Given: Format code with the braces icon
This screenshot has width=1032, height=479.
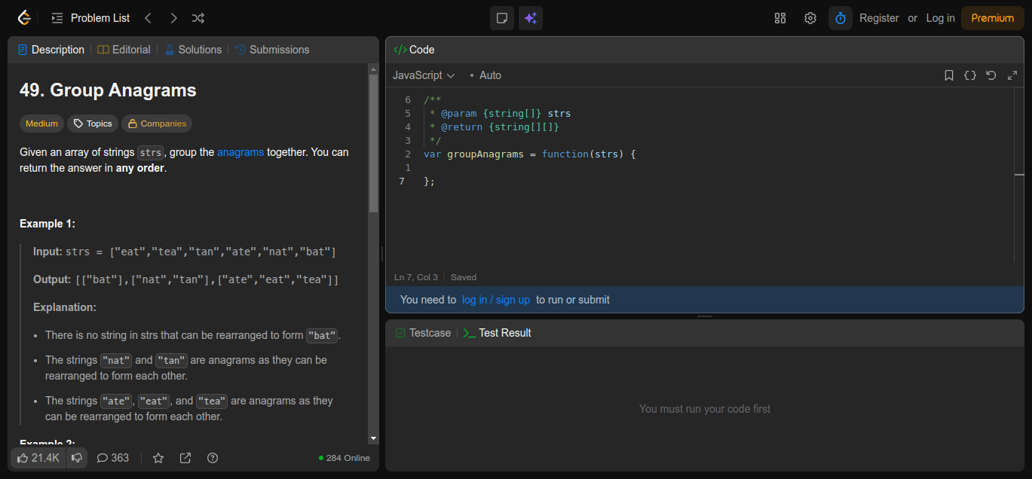Looking at the screenshot, I should click(x=970, y=75).
